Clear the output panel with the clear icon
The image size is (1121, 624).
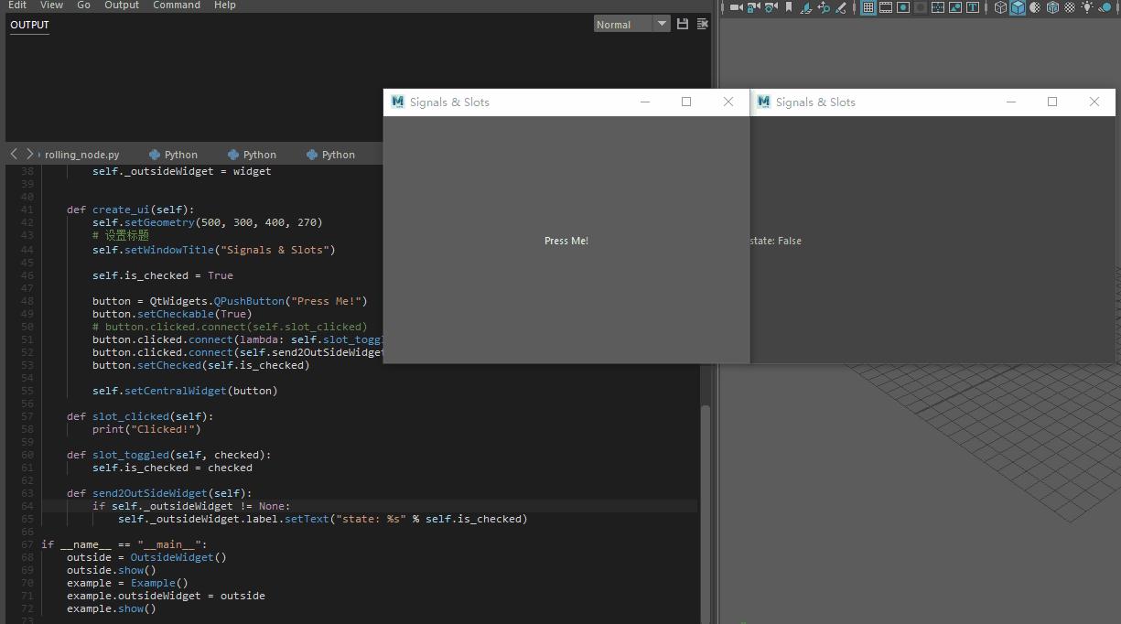tap(701, 24)
